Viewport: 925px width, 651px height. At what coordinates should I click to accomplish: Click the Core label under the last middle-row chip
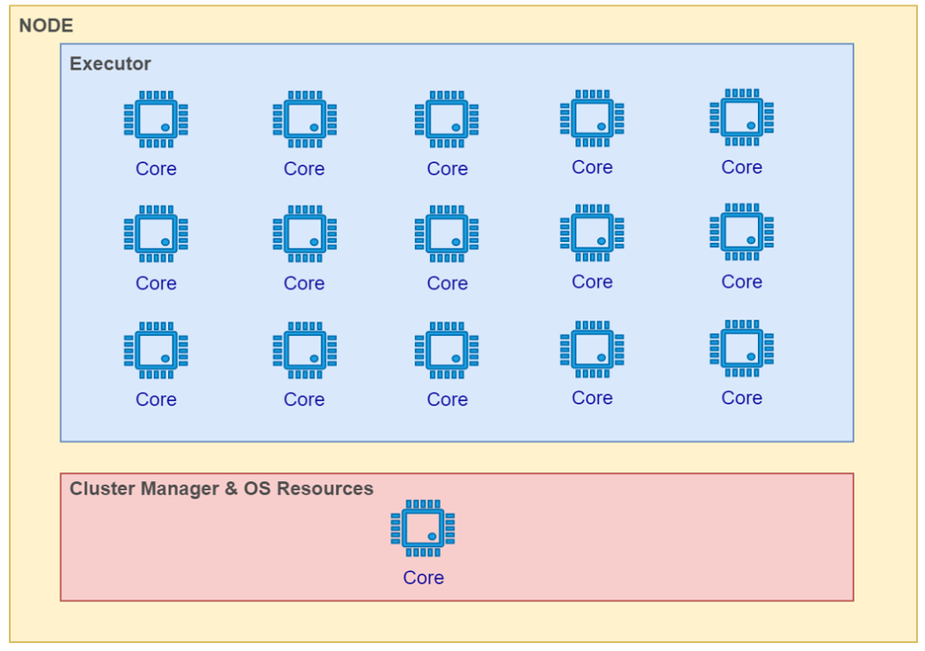(x=742, y=282)
